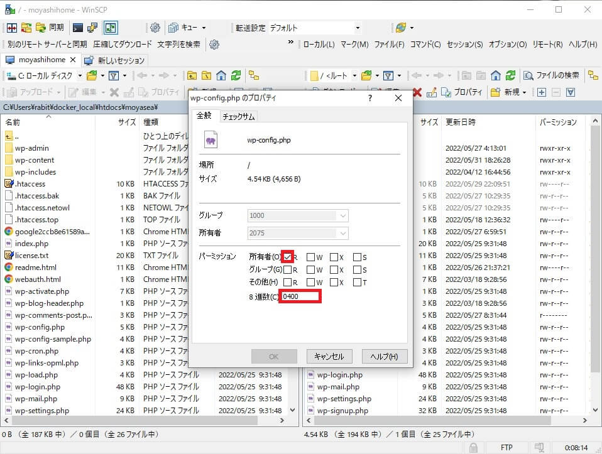Click the local panel parent directory icon
Viewport: 602px width, 454px height.
pos(191,75)
